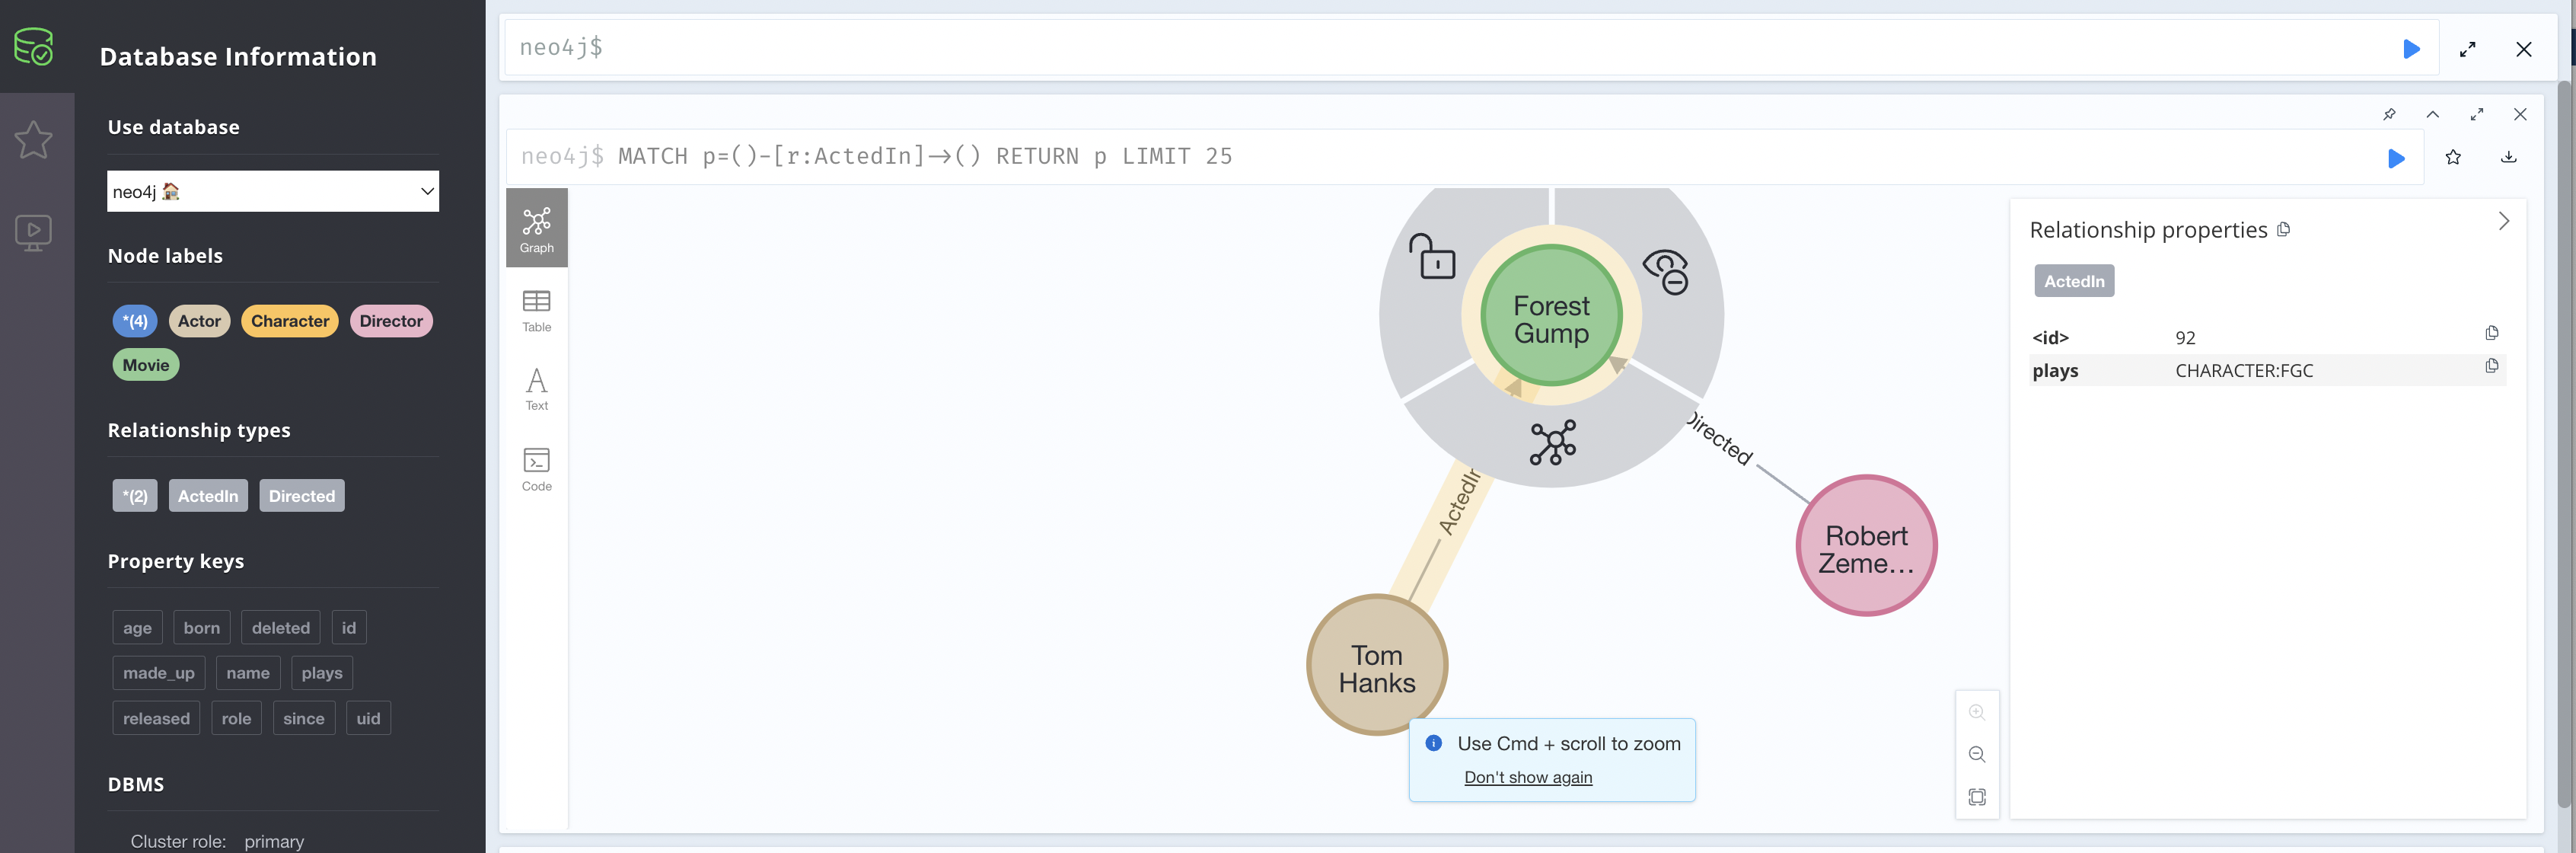
Task: Fit graph to screen
Action: pos(1977,797)
